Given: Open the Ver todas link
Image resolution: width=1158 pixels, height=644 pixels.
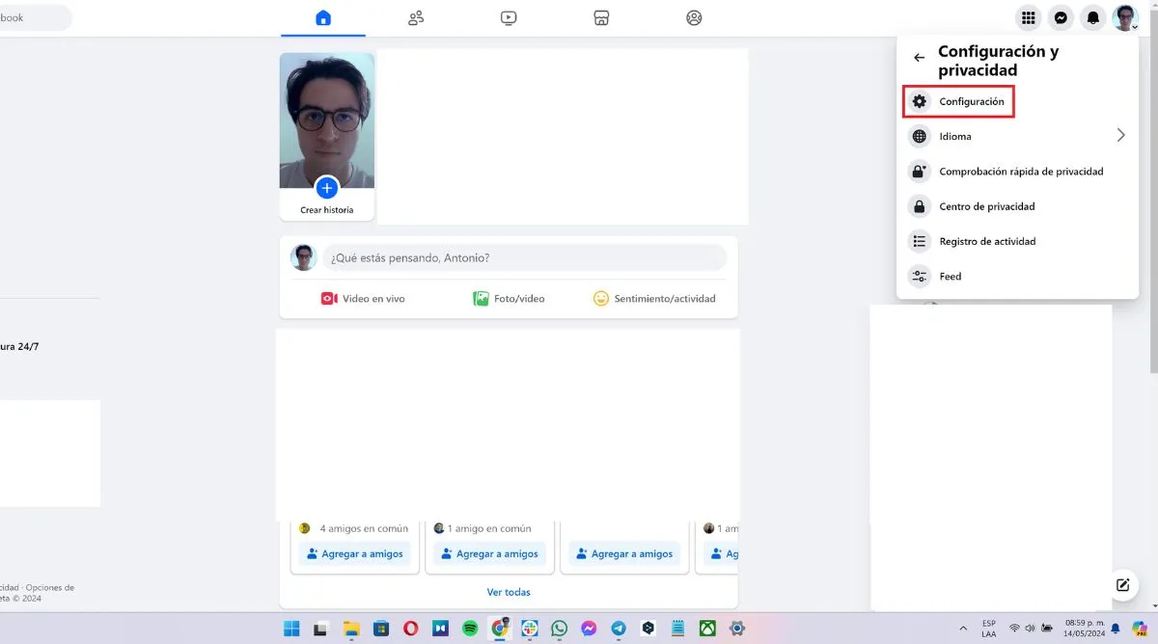Looking at the screenshot, I should 509,591.
